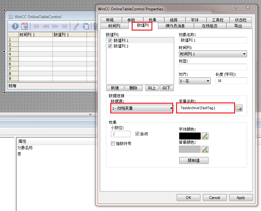Switch to the 效果 tab
This screenshot has width=261, height=211.
[x=152, y=20]
